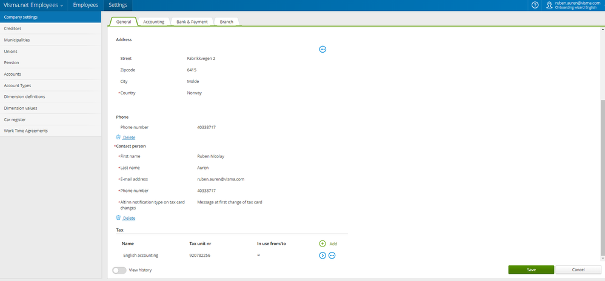The image size is (605, 281).
Task: Toggle the View history switch
Action: 119,270
